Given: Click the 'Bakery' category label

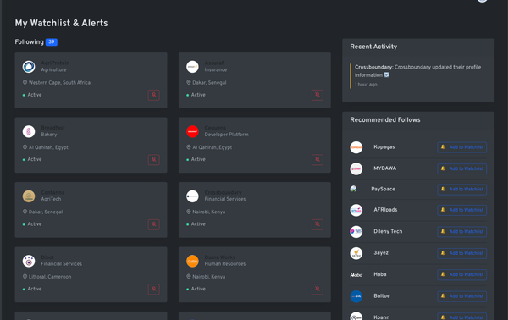Looking at the screenshot, I should (x=49, y=135).
